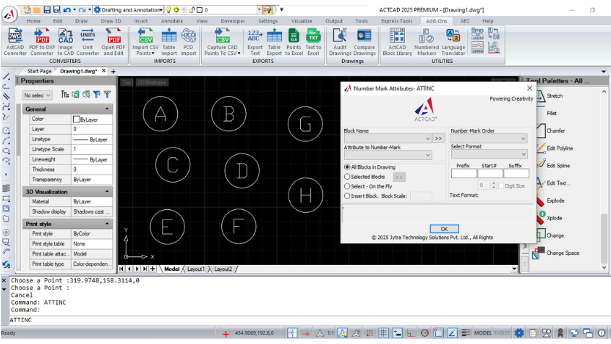Open Import CSV Points tool
This screenshot has width=611, height=344.
pyautogui.click(x=145, y=42)
